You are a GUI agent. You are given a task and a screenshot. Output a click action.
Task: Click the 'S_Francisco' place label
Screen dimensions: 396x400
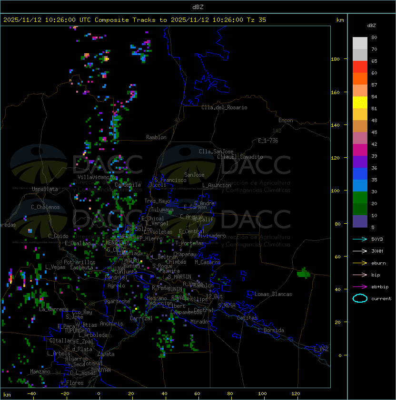[170, 180]
